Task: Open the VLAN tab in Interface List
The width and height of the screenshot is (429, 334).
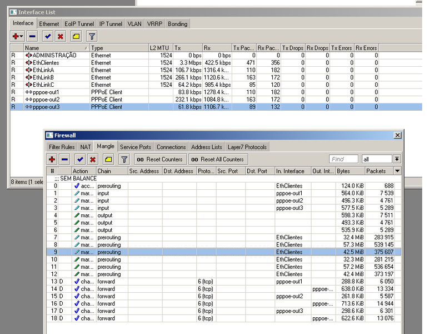Action: (134, 24)
